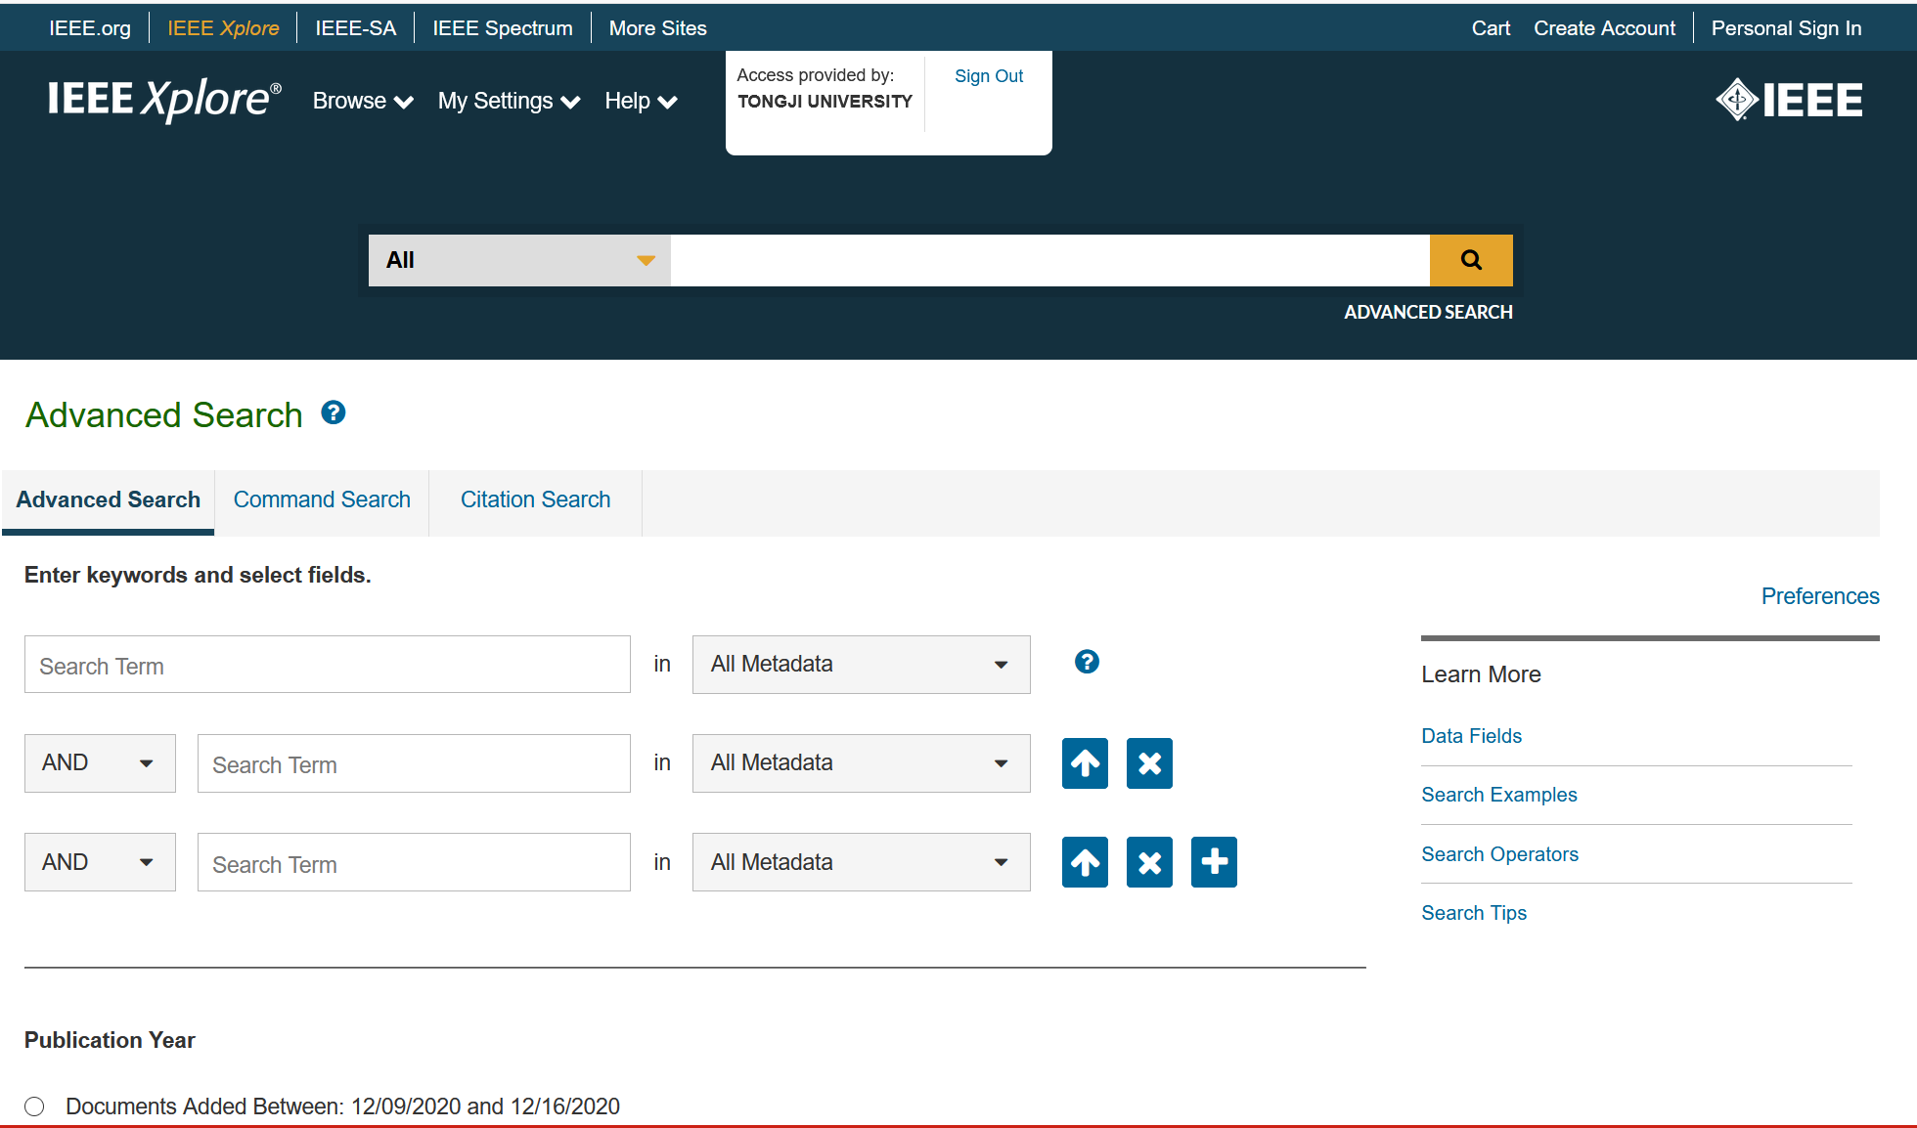Open help icon next to first All Metadata field
Screen dimensions: 1917x1128
(1087, 662)
